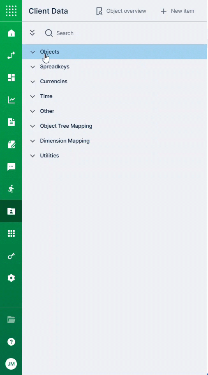Open the chat messages speech bubble icon
Screen dimensions: 208x375
click(11, 167)
